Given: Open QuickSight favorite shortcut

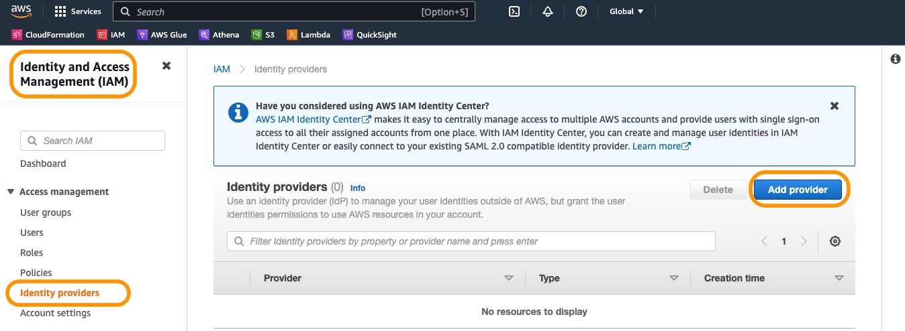Looking at the screenshot, I should pos(370,35).
